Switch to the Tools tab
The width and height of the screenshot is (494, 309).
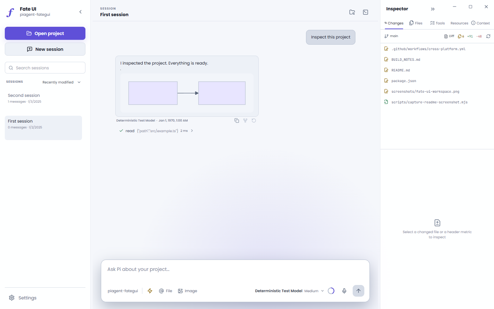click(x=437, y=23)
